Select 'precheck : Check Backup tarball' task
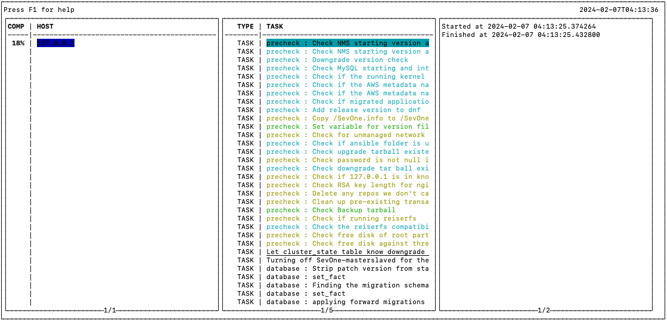Viewport: 667px width, 322px height. (331, 210)
